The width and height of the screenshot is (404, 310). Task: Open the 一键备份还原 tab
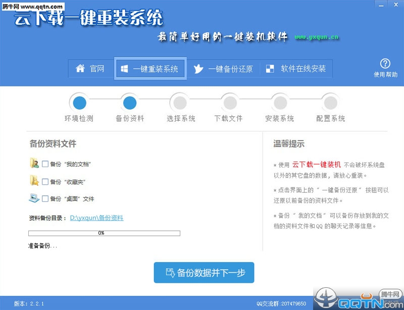tap(224, 69)
